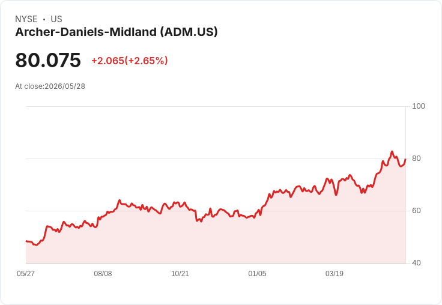This screenshot has height=305, width=442.
Task: Click the +2.065(+2.65%) change value
Action: tap(129, 61)
